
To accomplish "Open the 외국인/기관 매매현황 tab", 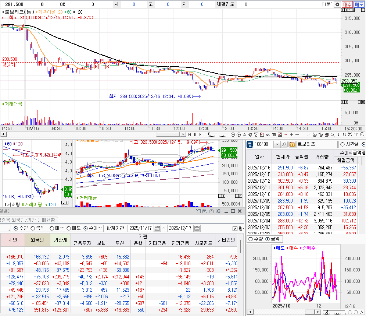I will point(28,220).
